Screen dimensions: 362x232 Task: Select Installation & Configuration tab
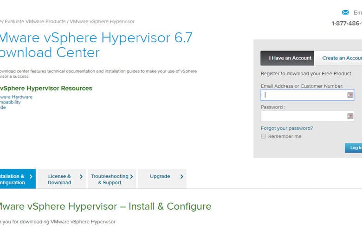pos(18,179)
